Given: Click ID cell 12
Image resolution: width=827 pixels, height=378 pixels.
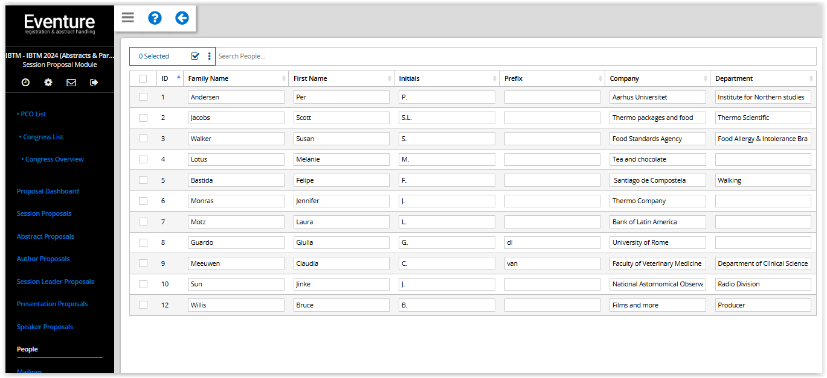Looking at the screenshot, I should point(165,305).
